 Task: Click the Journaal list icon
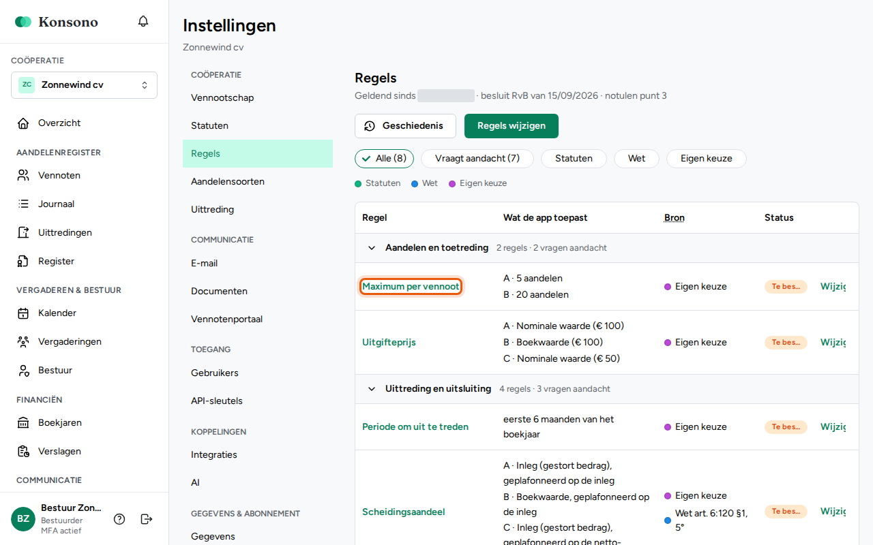tap(24, 204)
